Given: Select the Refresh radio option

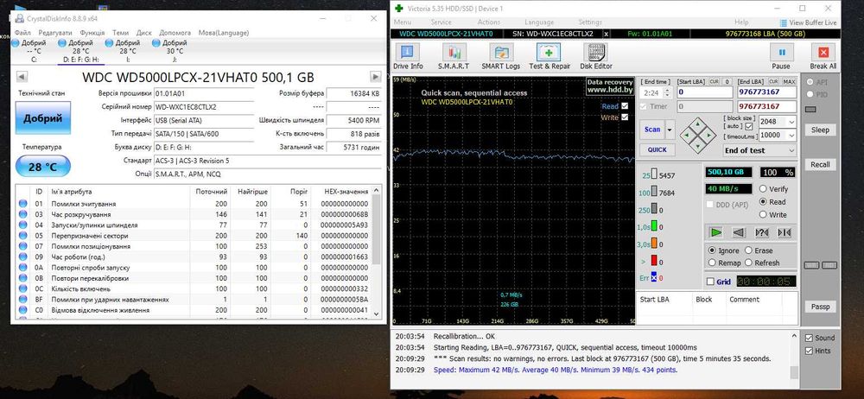Looking at the screenshot, I should (748, 263).
